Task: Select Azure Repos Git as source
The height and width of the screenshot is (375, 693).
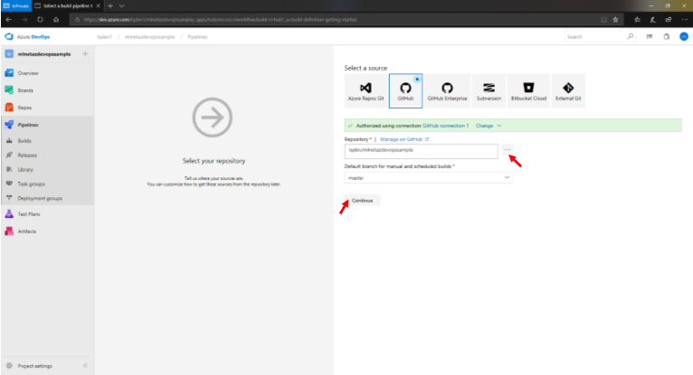Action: click(365, 91)
